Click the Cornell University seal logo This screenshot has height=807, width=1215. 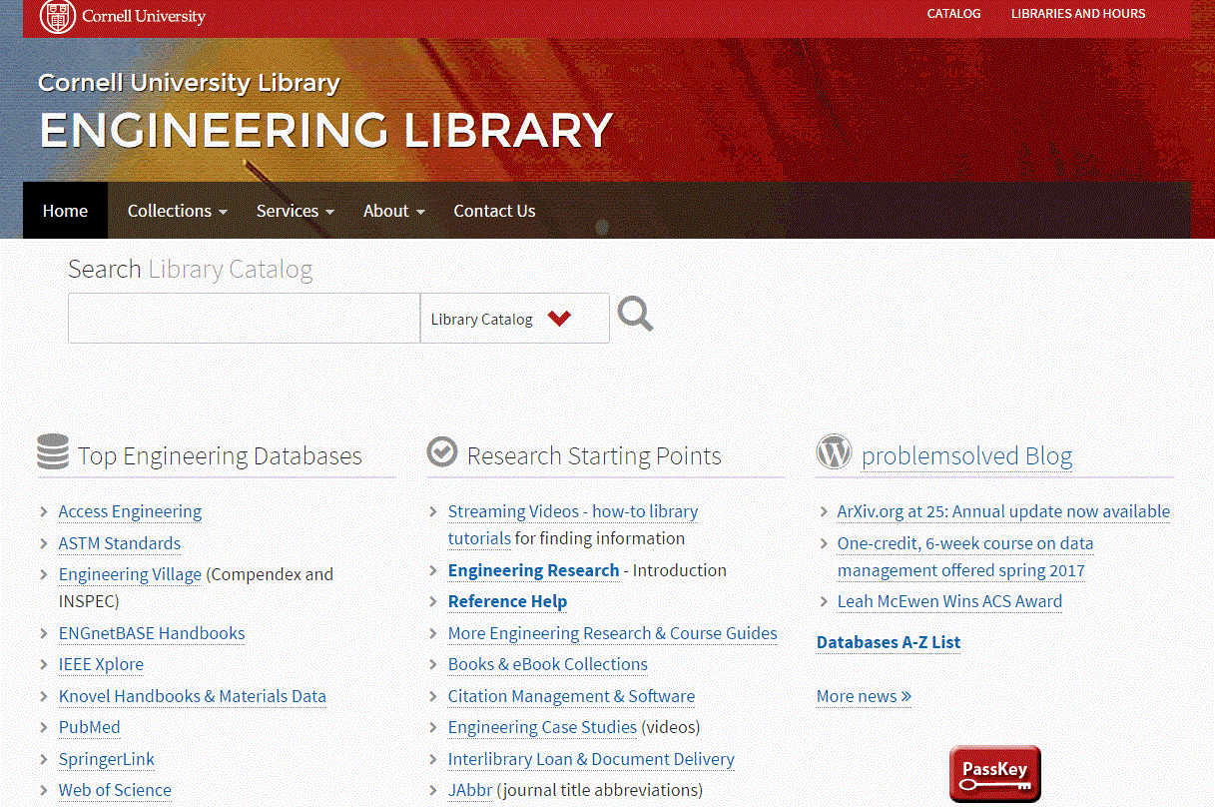pyautogui.click(x=57, y=17)
